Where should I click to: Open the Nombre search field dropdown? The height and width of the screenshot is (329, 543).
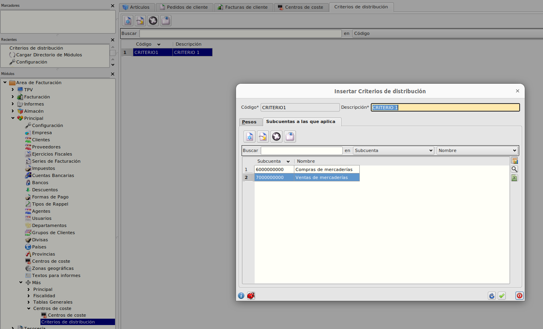coord(477,150)
